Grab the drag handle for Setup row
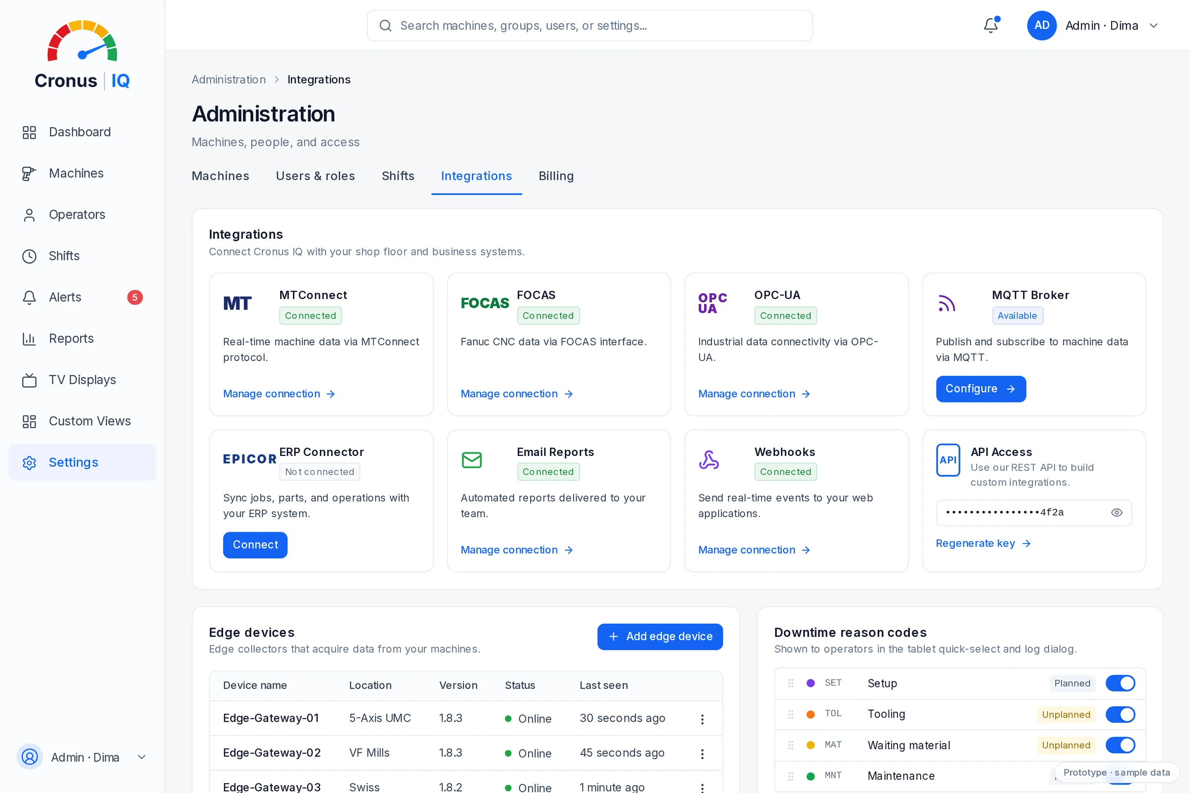This screenshot has width=1190, height=793. [x=791, y=683]
